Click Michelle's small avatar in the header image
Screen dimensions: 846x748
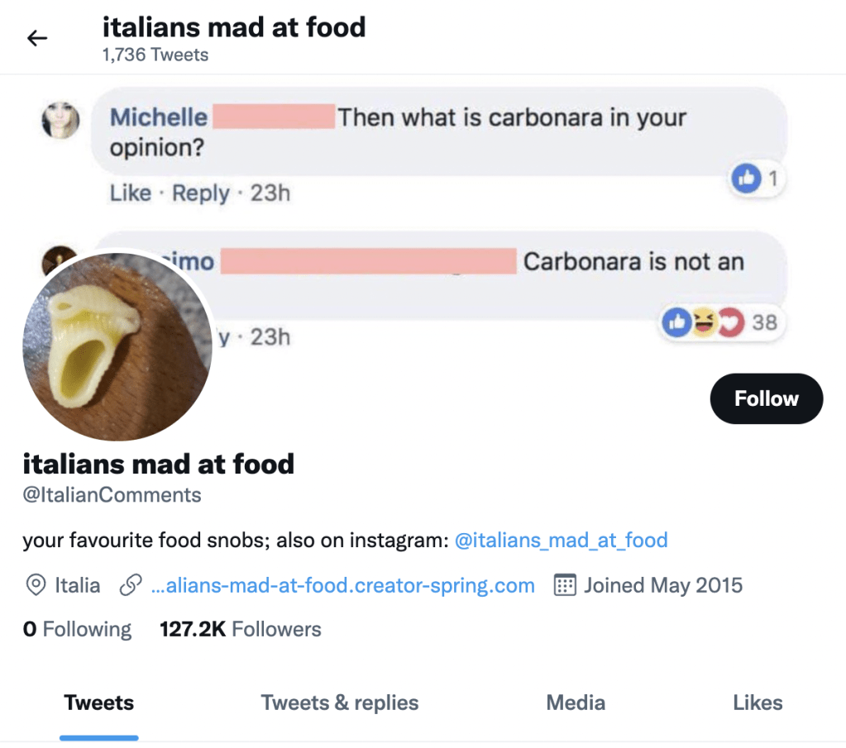click(x=60, y=121)
